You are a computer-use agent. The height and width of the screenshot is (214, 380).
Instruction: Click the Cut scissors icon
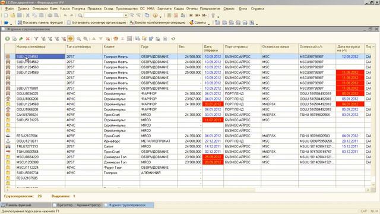point(28,15)
